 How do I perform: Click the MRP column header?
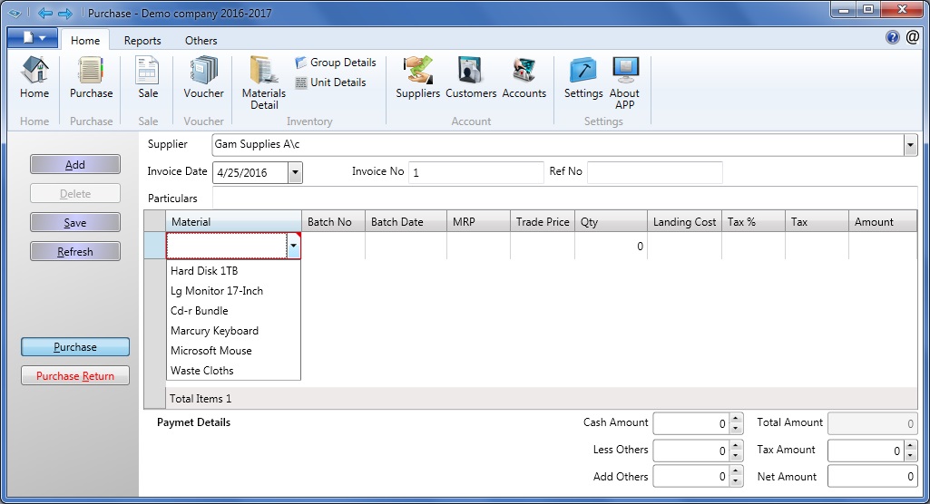coord(478,221)
